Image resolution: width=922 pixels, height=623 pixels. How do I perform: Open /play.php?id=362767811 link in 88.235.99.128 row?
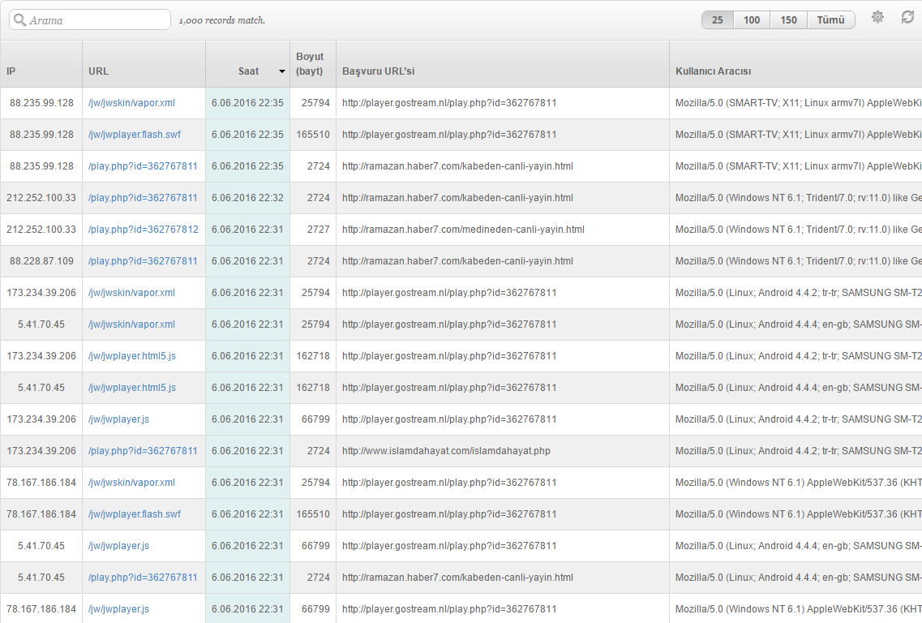pyautogui.click(x=143, y=166)
